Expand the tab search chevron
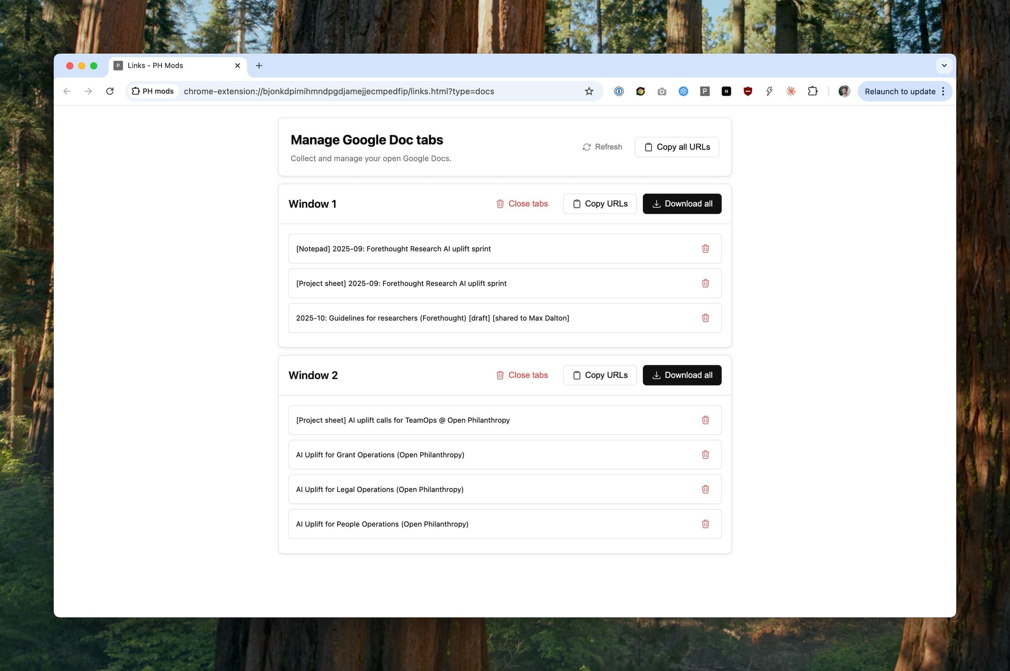The height and width of the screenshot is (671, 1010). 944,65
